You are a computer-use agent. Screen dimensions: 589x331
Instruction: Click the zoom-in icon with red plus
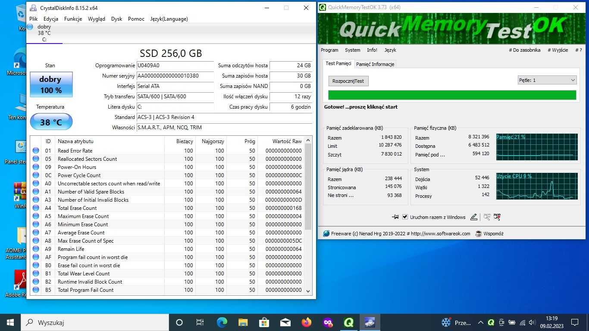(497, 217)
